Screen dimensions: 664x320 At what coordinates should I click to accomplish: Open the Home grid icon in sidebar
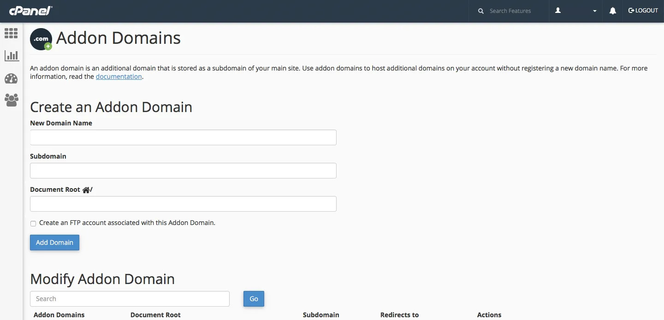pyautogui.click(x=11, y=33)
